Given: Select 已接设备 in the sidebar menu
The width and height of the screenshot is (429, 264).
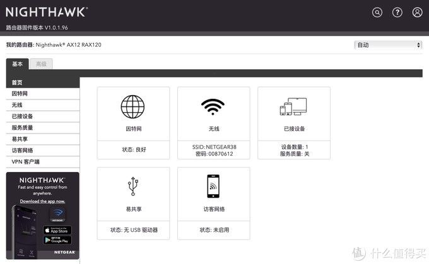Looking at the screenshot, I should 43,117.
